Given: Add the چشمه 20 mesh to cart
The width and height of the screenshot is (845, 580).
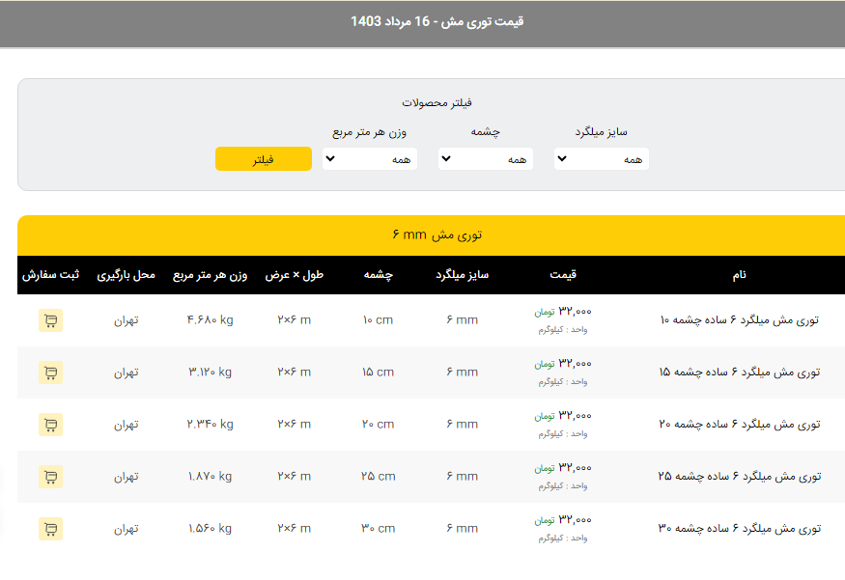Looking at the screenshot, I should (50, 425).
